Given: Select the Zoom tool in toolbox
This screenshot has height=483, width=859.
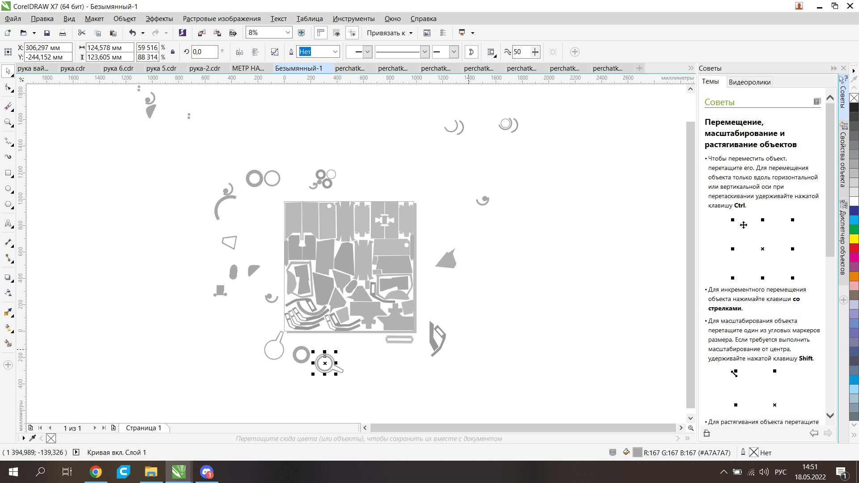Looking at the screenshot, I should click(8, 122).
